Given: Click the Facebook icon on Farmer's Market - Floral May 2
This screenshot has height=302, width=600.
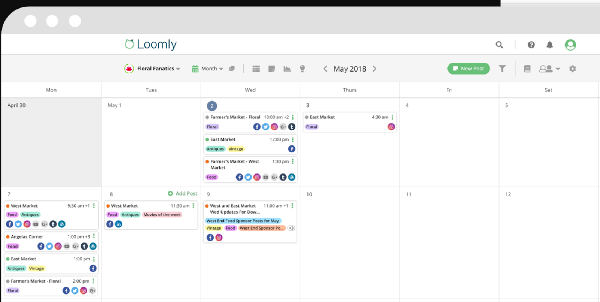Looking at the screenshot, I should tap(257, 127).
